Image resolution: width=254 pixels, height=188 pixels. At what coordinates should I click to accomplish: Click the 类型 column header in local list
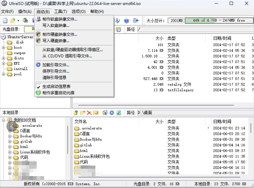click(185, 122)
